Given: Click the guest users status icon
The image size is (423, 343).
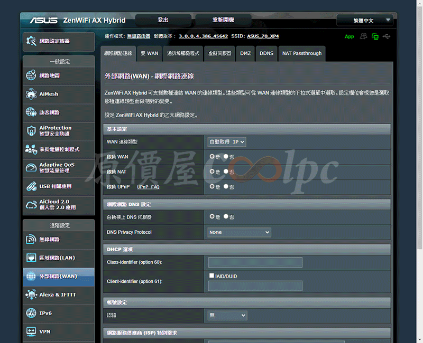Looking at the screenshot, I should coord(363,36).
